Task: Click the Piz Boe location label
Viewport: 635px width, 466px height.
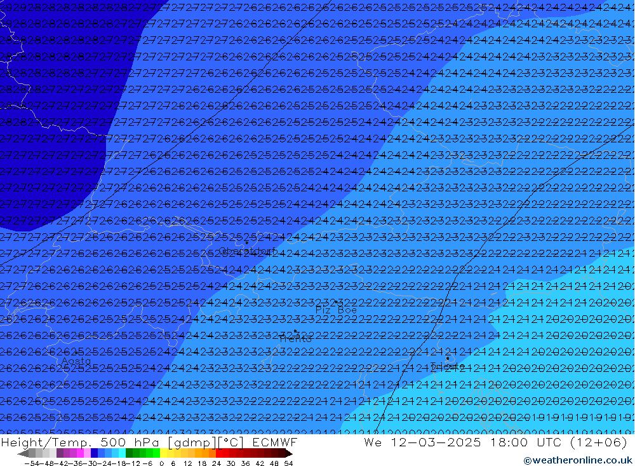Action: pos(336,310)
